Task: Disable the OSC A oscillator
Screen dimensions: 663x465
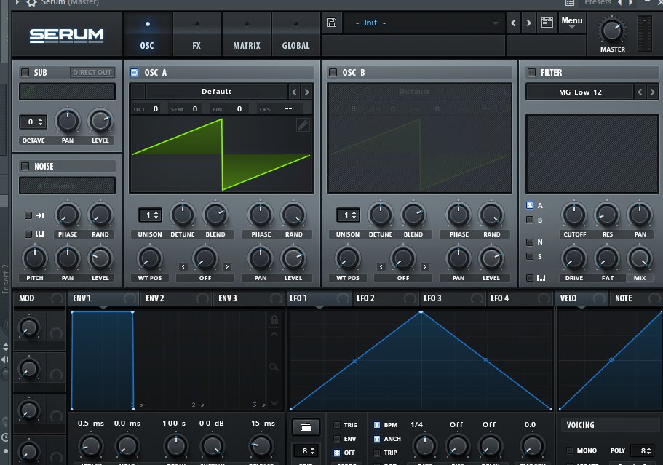Action: click(x=134, y=72)
